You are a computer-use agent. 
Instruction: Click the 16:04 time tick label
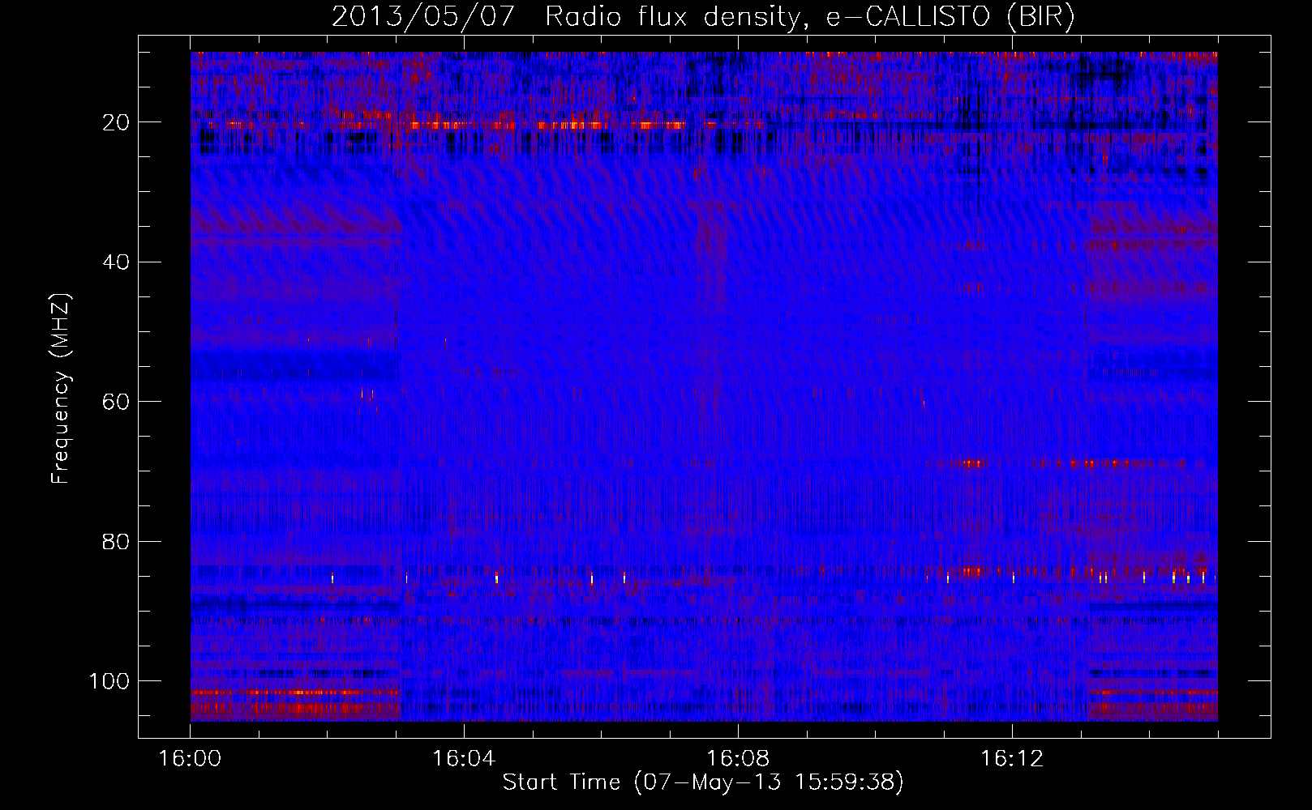[x=464, y=759]
